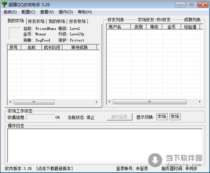The height and width of the screenshot is (173, 210).
Task: Click the 点击下载最新版本 link
Action: click(x=55, y=168)
